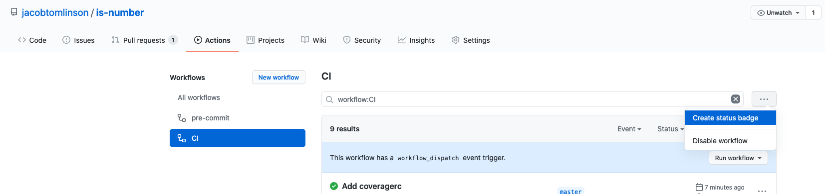825x194 pixels.
Task: Click the green success check icon
Action: point(334,186)
